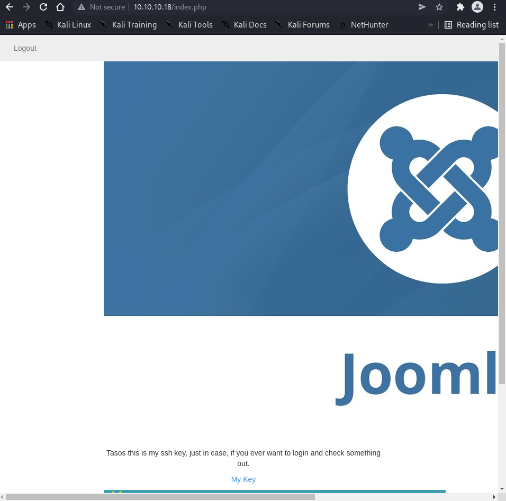Go to the browser home page
Screen dimensions: 506x501
point(60,7)
